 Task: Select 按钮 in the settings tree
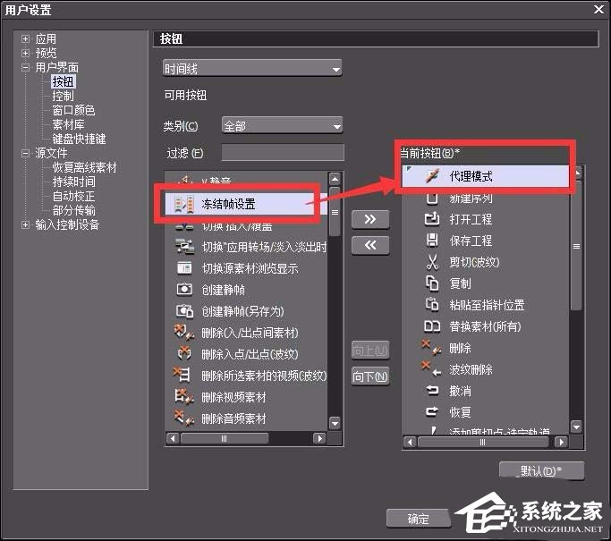64,81
